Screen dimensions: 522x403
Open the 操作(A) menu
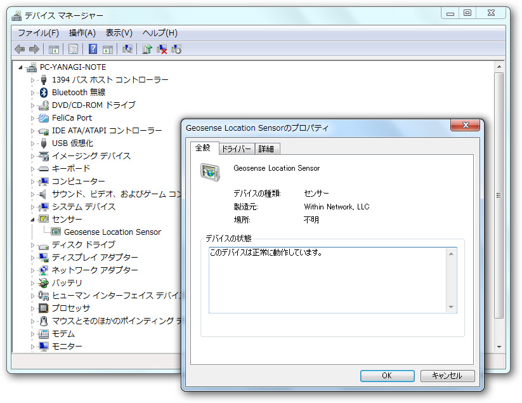pos(82,33)
